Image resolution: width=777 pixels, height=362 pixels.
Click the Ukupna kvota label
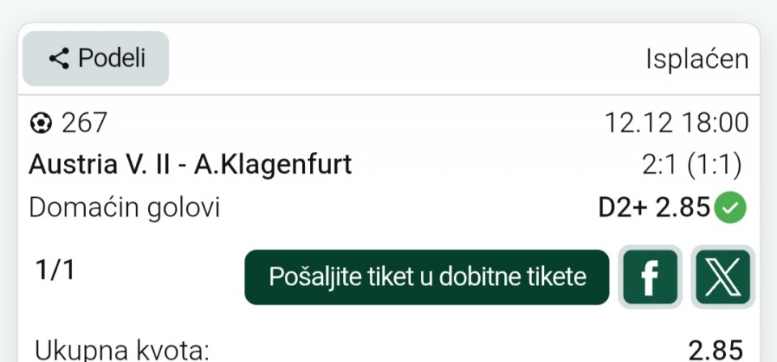pos(121,351)
